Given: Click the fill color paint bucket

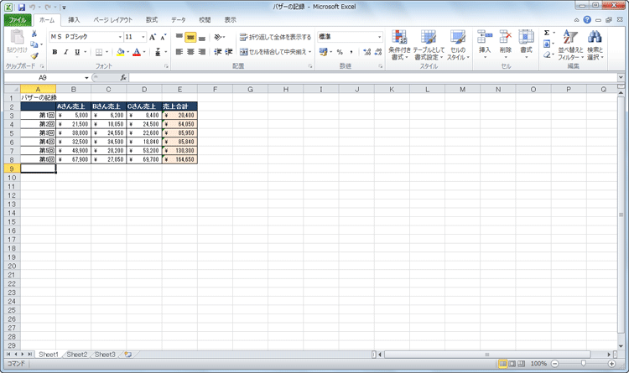Looking at the screenshot, I should pos(120,52).
